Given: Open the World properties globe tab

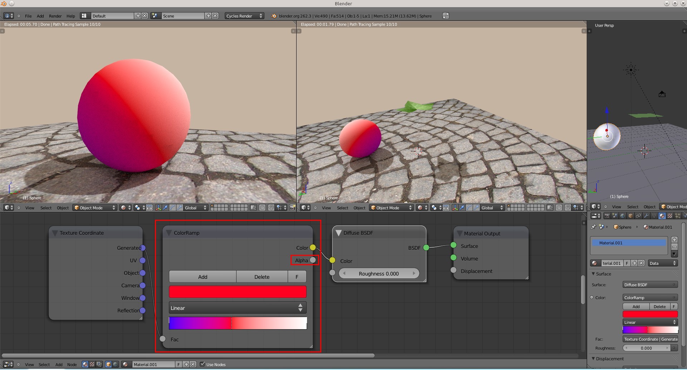Looking at the screenshot, I should (623, 216).
